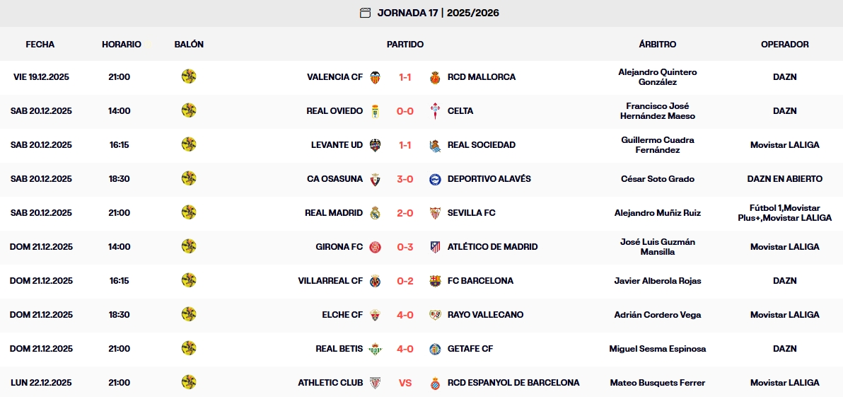Open the Real Madrid 2-0 Sevilla score
Viewport: 843px width, 397px height.
click(405, 213)
